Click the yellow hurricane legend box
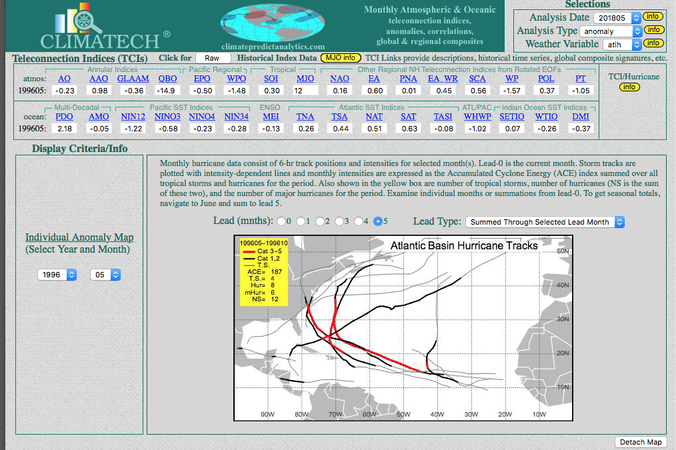The image size is (676, 450). 263,272
